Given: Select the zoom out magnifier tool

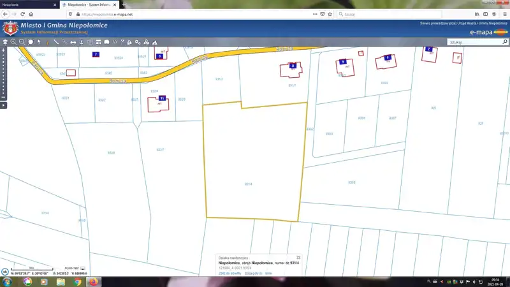Looking at the screenshot, I should click(x=22, y=42).
